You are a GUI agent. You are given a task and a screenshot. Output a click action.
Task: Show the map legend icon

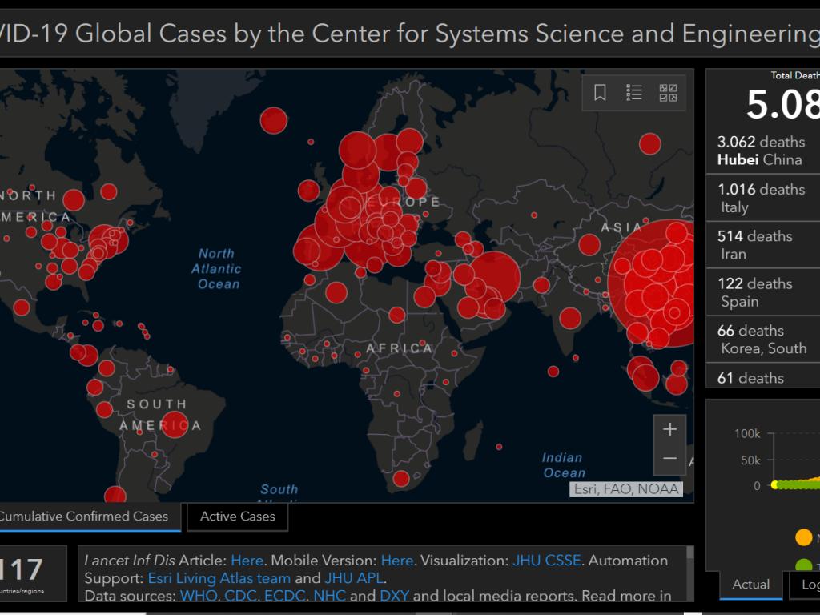(634, 93)
